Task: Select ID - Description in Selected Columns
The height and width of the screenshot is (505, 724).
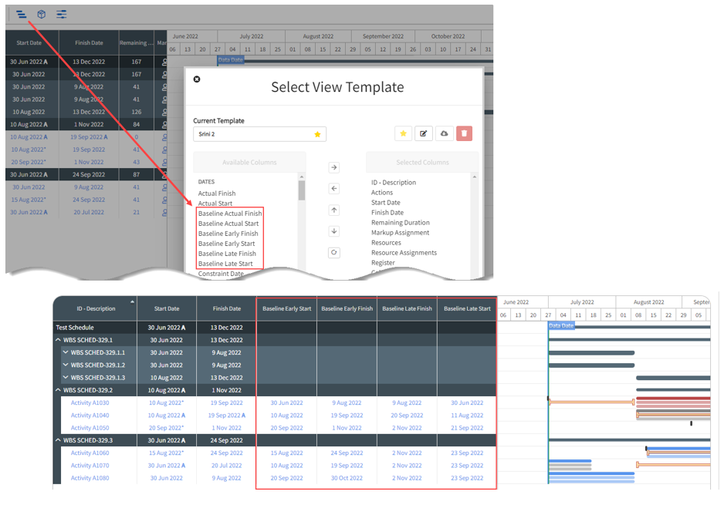Action: (x=394, y=183)
